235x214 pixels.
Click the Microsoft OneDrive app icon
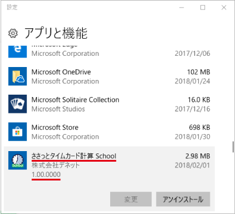tap(18, 76)
